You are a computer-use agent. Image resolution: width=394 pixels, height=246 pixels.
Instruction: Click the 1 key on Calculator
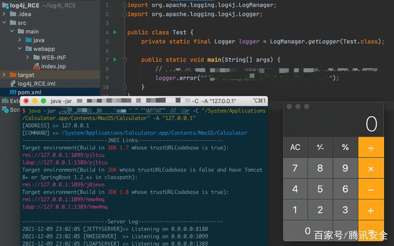tap(295, 210)
